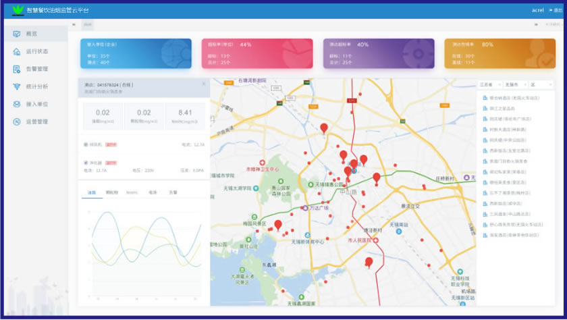Screen dimensions: 567x320
Task: Toggle the 排风机 exhaust fan checkbox
Action: click(x=85, y=144)
